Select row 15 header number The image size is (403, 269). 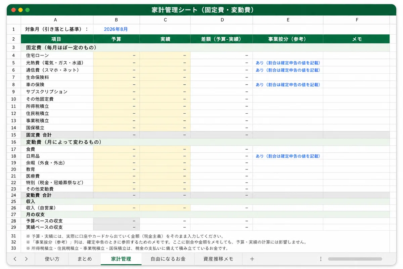[x=14, y=135]
